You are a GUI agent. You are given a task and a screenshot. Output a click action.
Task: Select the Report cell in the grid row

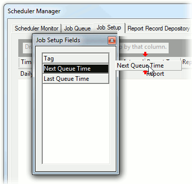click(x=155, y=74)
